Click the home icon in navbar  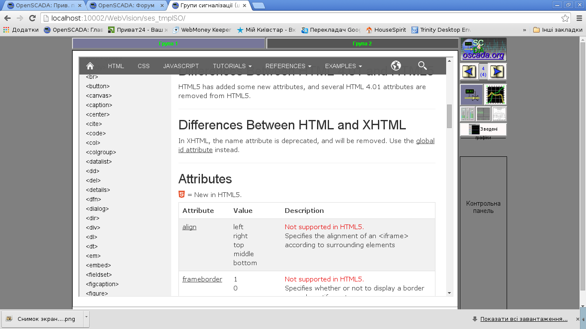[90, 66]
